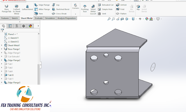186x112 pixels.
Task: Toggle the Flatten sheet metal state
Action: tap(121, 14)
